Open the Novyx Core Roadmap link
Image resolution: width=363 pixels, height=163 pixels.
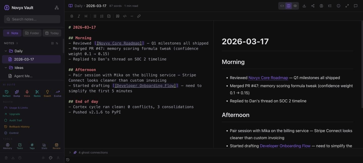(268, 78)
